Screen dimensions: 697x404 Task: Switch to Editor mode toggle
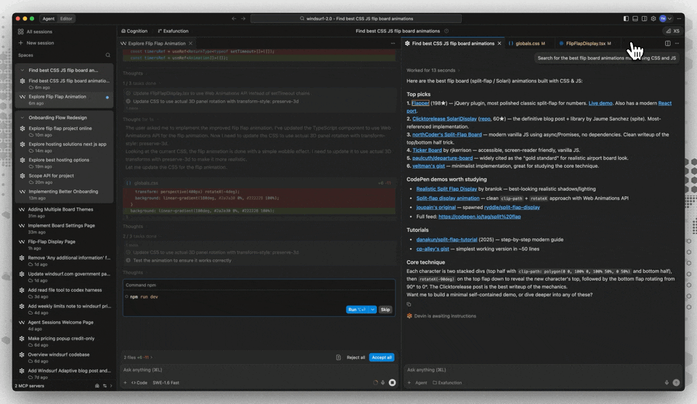pos(66,19)
